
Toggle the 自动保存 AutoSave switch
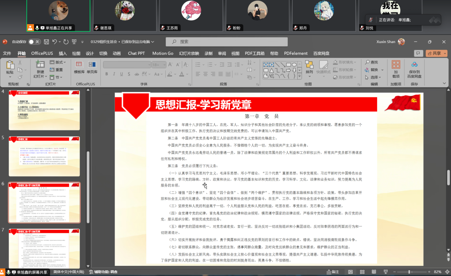click(x=35, y=42)
